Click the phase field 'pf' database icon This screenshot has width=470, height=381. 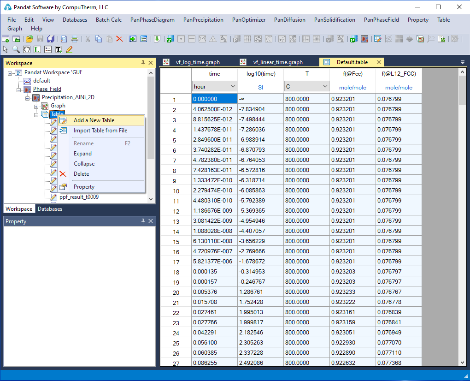(x=353, y=39)
